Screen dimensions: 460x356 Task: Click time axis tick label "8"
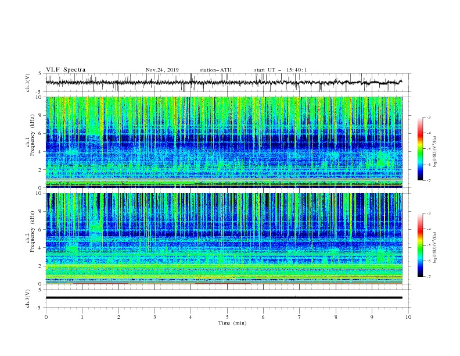click(336, 317)
